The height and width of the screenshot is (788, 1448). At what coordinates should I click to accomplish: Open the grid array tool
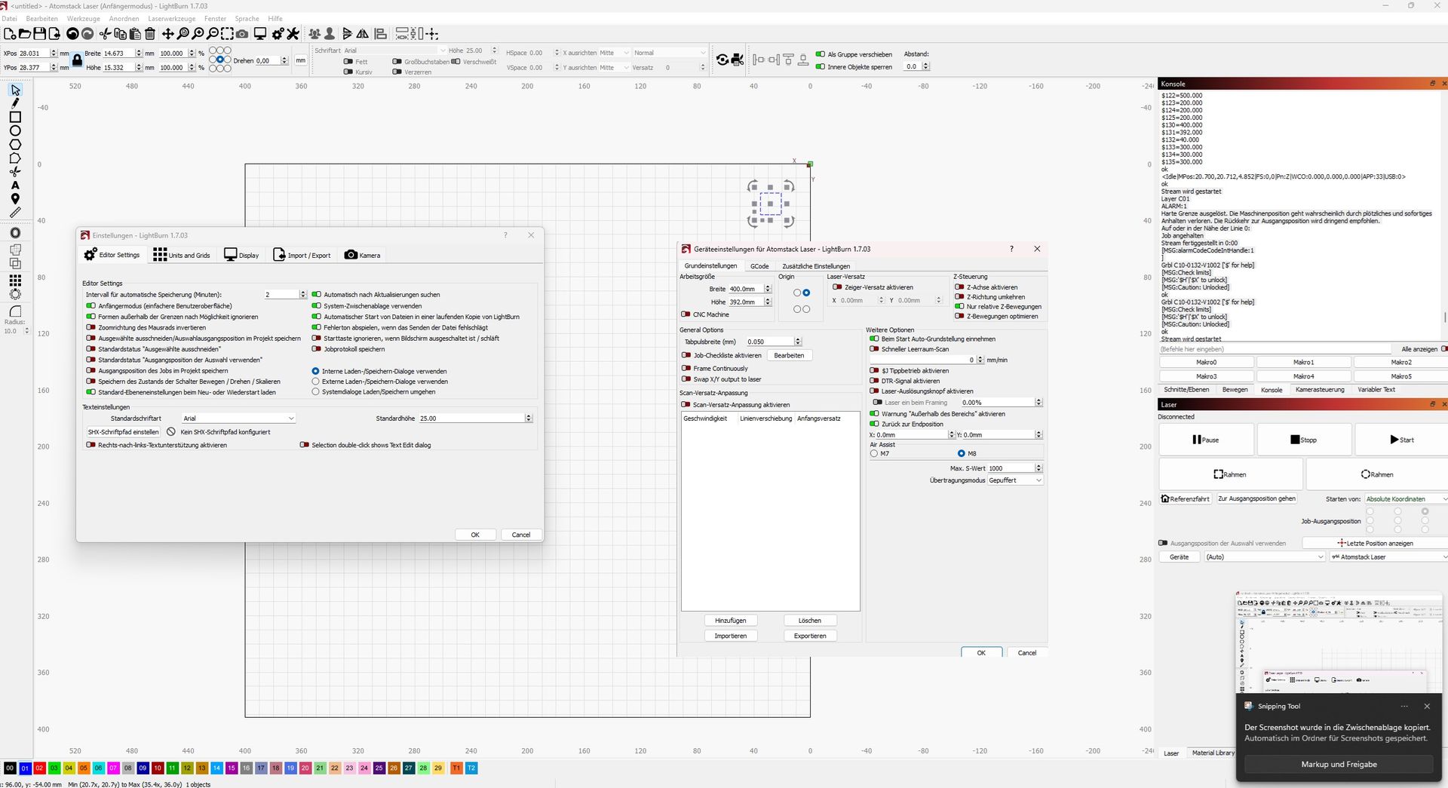click(x=15, y=280)
